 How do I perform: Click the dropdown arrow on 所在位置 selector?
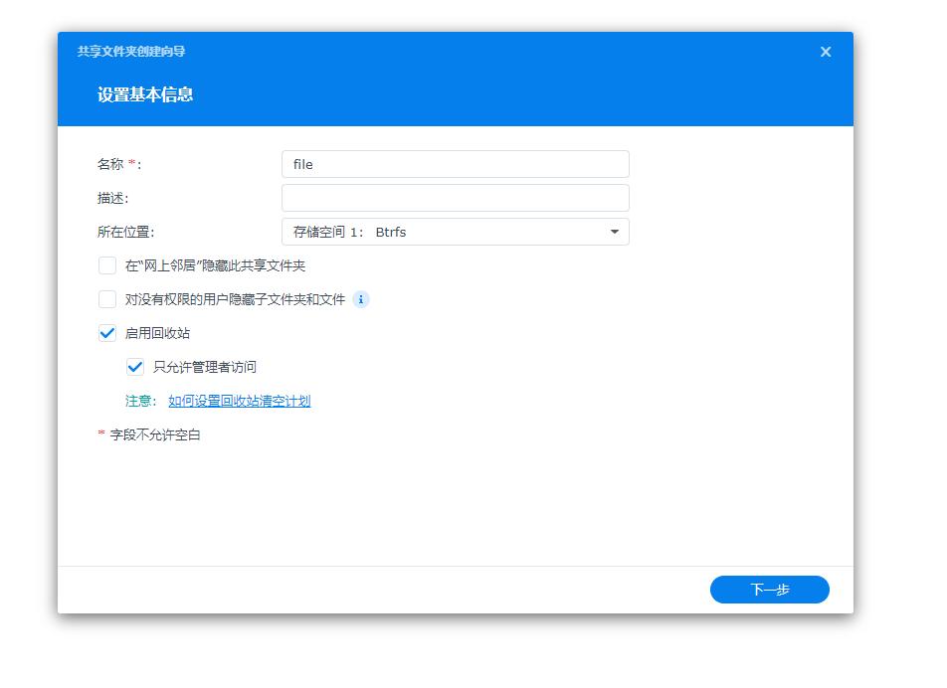pos(615,231)
